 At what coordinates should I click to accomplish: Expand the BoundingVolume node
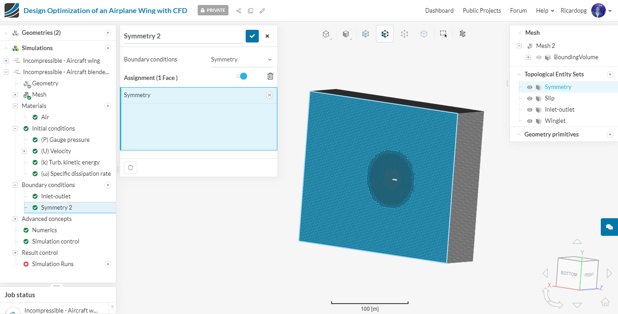(528, 57)
